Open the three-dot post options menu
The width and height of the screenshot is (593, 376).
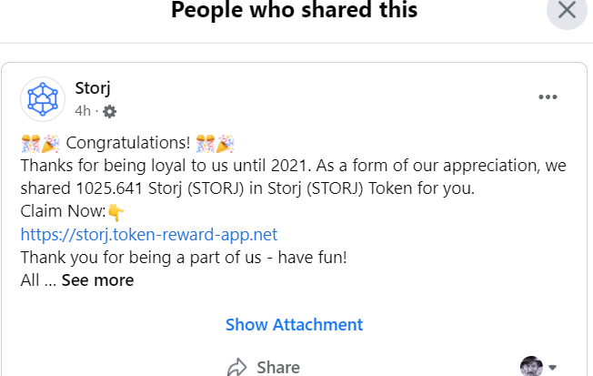pos(548,97)
